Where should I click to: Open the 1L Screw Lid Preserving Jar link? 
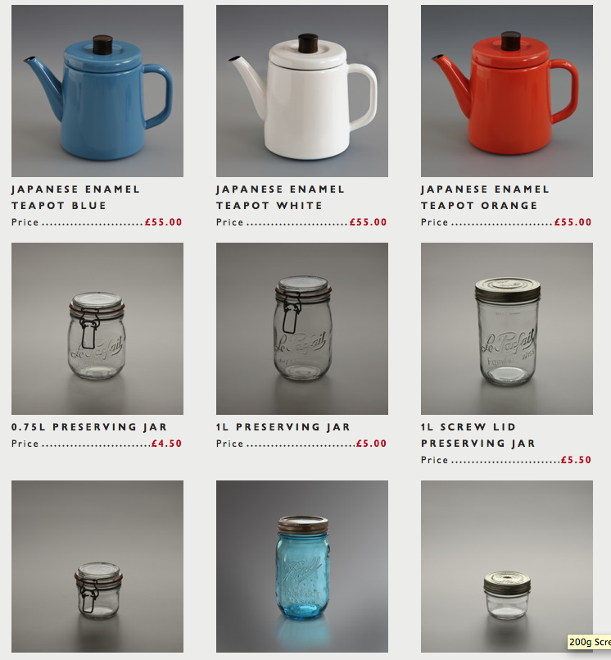pos(478,435)
